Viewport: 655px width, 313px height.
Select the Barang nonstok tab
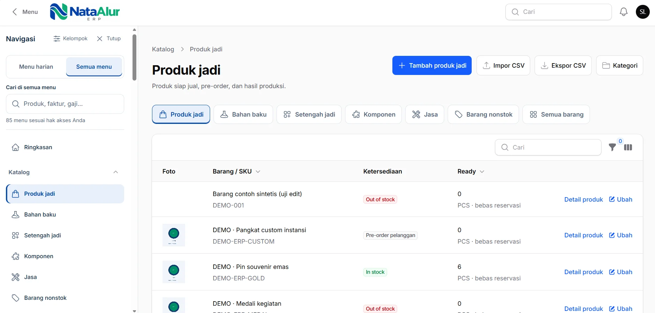click(x=483, y=114)
